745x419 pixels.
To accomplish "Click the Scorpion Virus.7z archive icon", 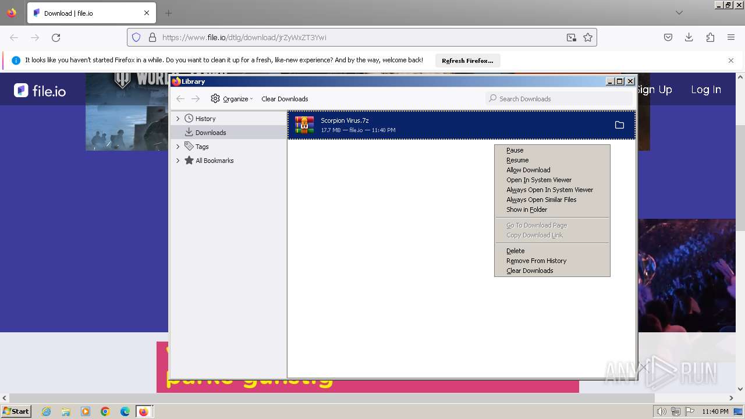I will [304, 125].
